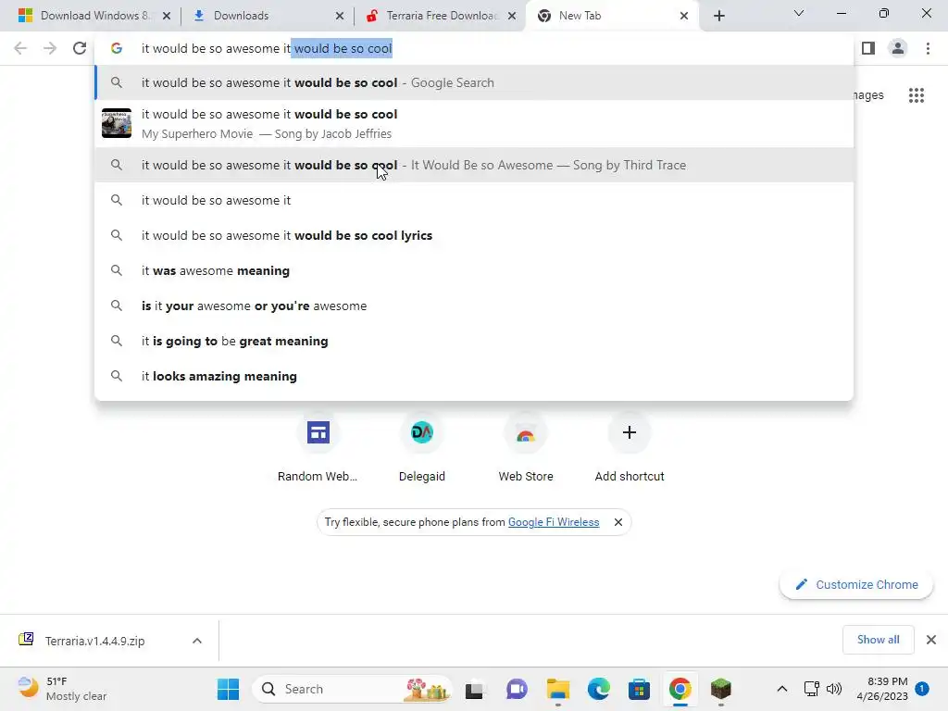
Task: Switch to Terraria Free Download tab
Action: (442, 16)
